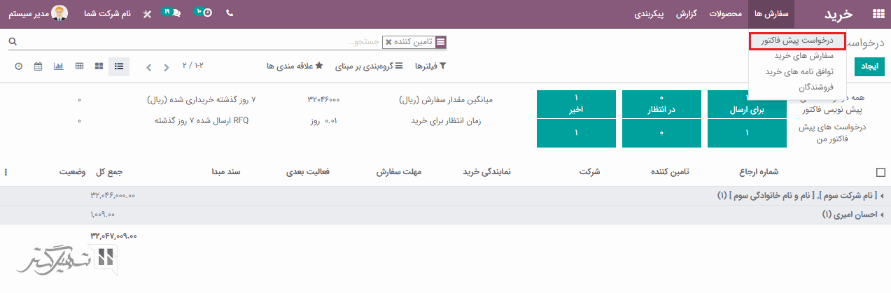
Task: Switch to pivot table view
Action: 79,66
